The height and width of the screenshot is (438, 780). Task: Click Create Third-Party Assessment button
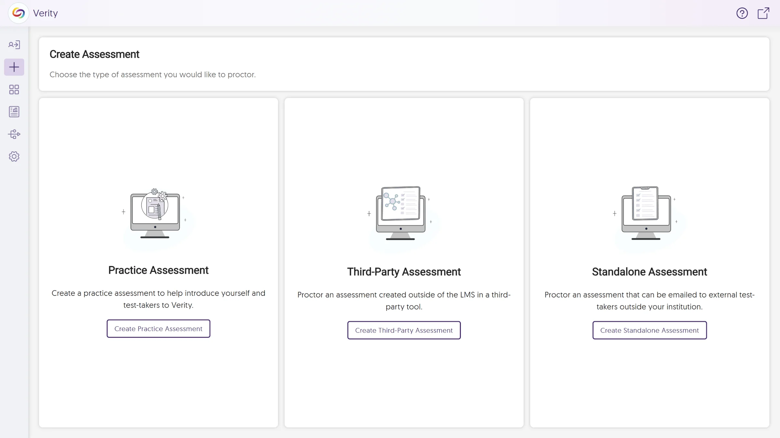tap(404, 330)
